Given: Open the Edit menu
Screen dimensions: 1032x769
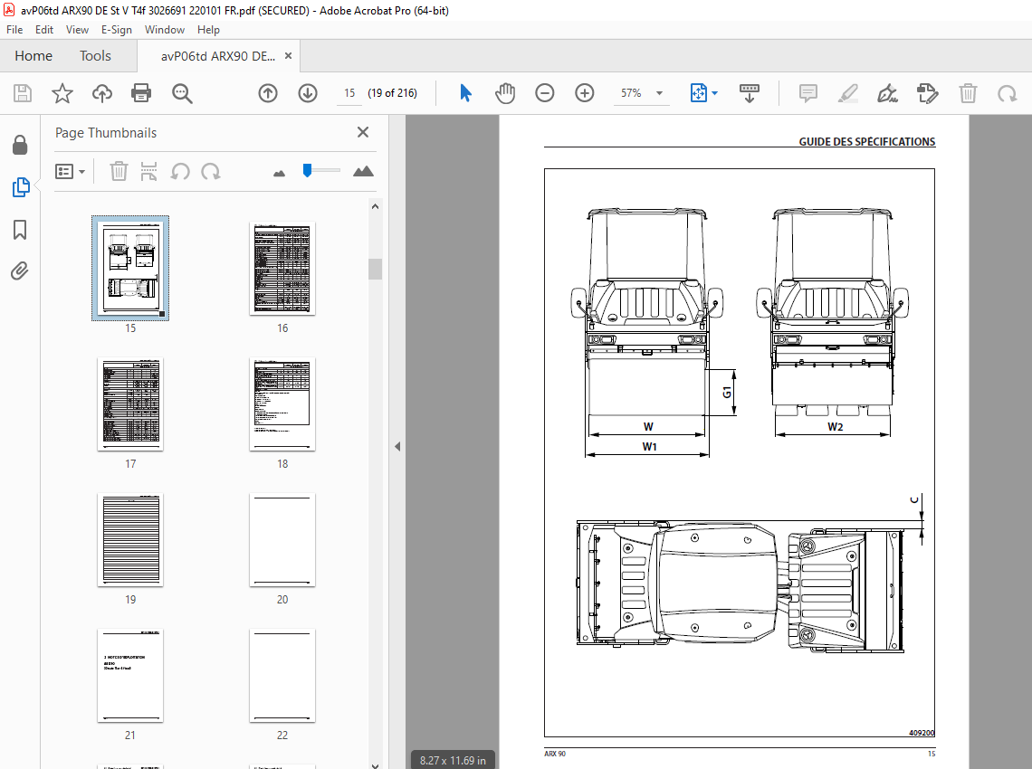Looking at the screenshot, I should (x=44, y=30).
